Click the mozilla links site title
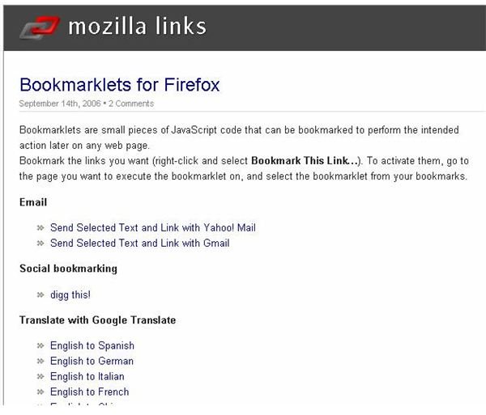The width and height of the screenshot is (486, 415). (138, 26)
